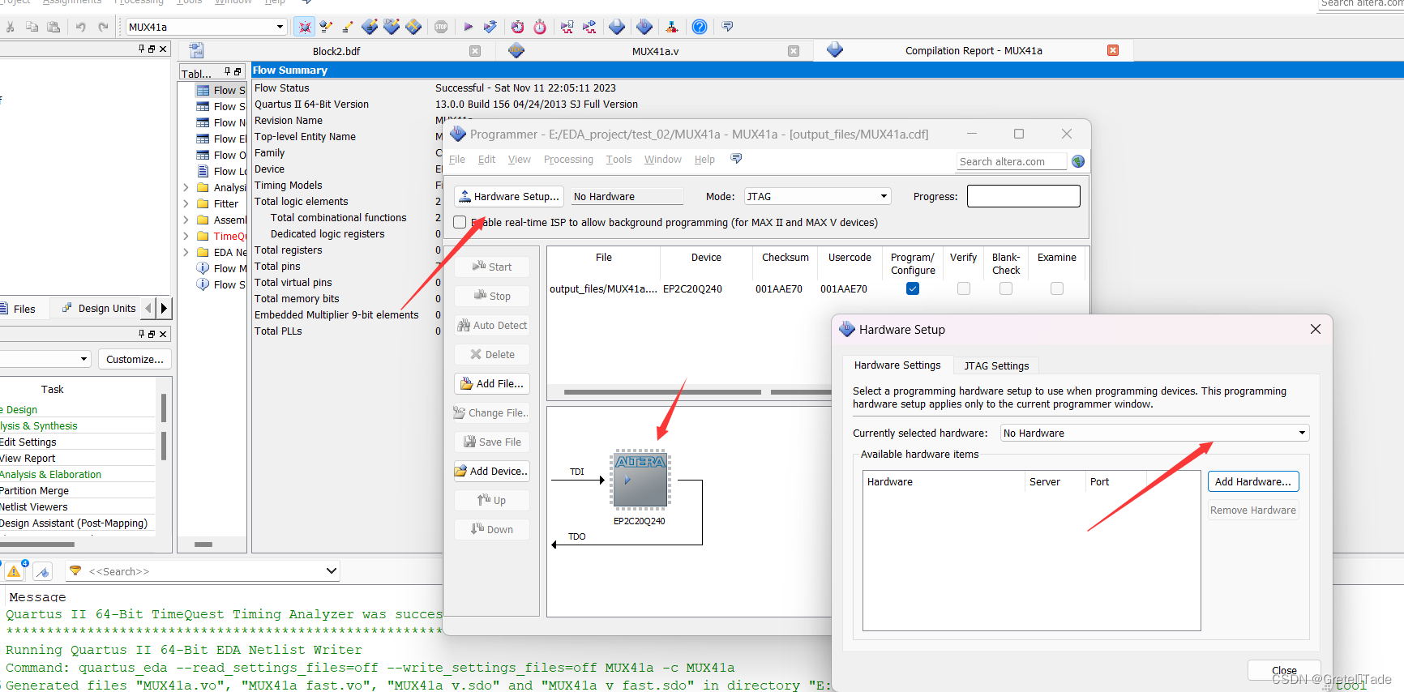The height and width of the screenshot is (692, 1404).
Task: Click the SignalTap tree toolbar icon
Action: 672,27
